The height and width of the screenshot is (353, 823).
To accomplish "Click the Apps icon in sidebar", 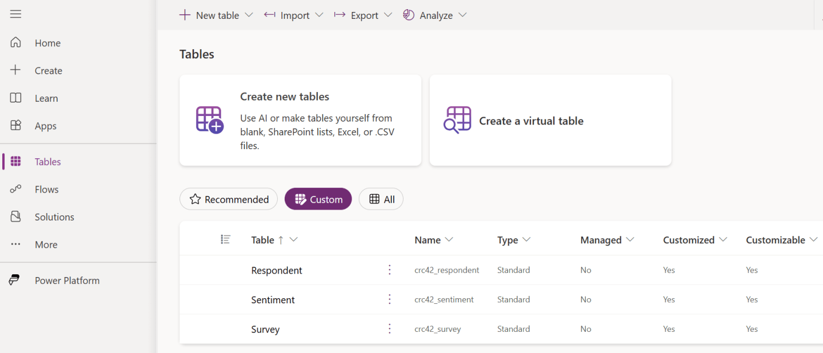I will [15, 126].
